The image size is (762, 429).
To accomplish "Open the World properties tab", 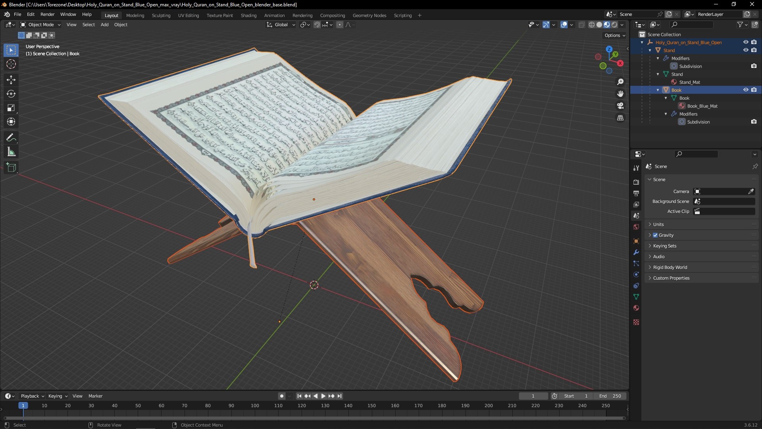I will (x=636, y=227).
